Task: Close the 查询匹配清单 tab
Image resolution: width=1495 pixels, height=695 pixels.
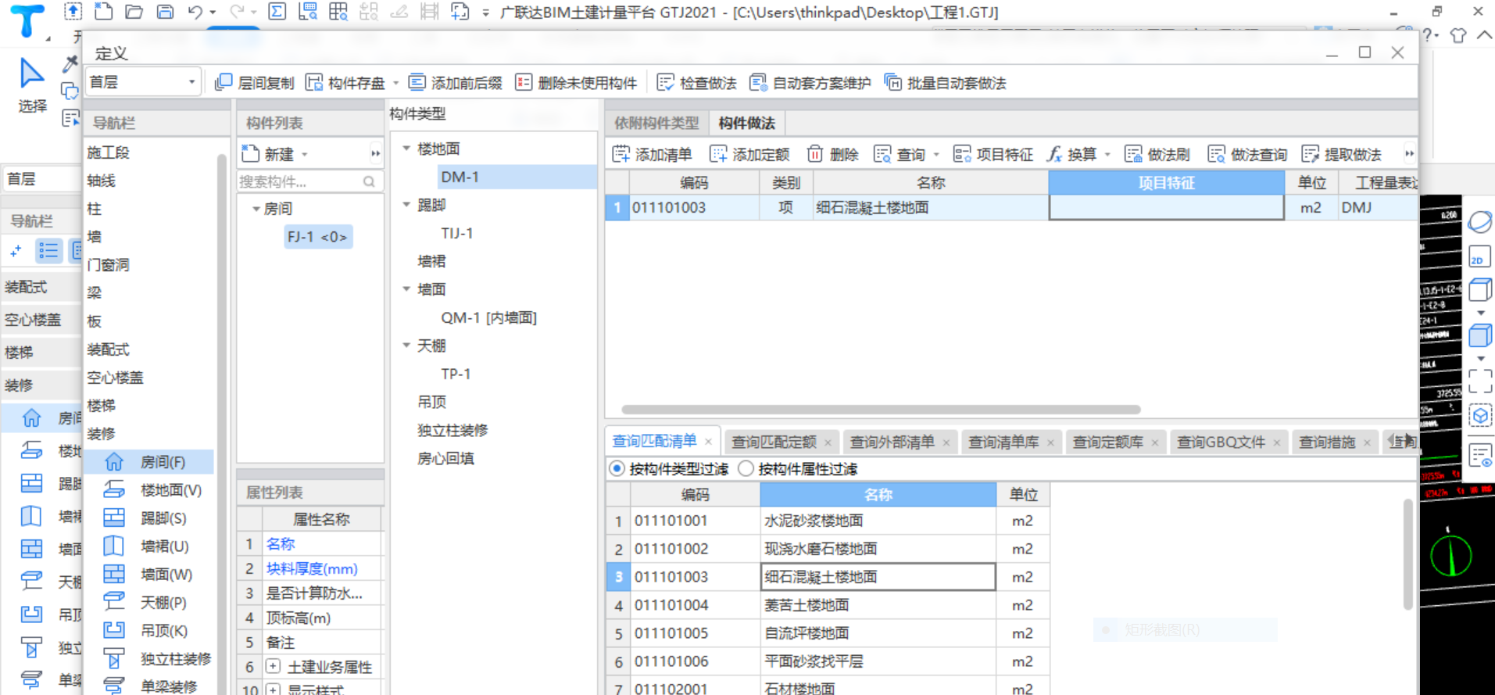Action: pyautogui.click(x=709, y=442)
